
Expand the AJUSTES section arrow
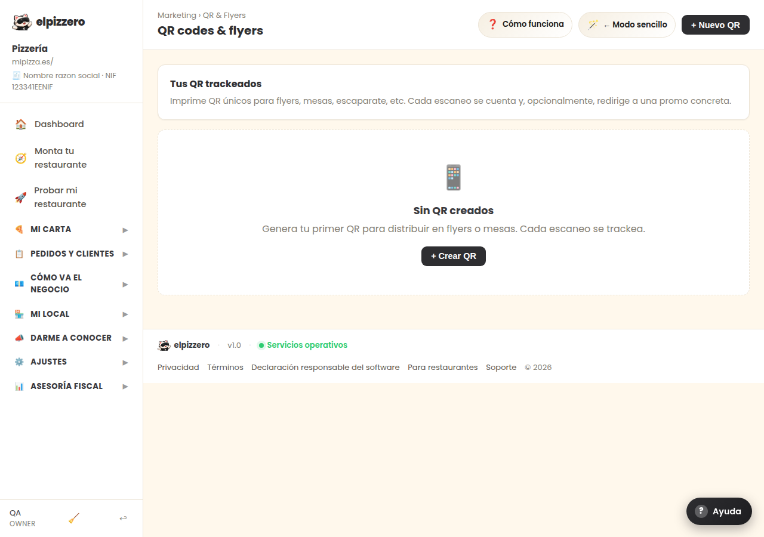point(125,362)
